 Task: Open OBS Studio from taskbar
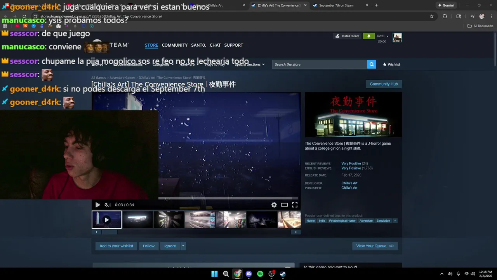pos(272,274)
